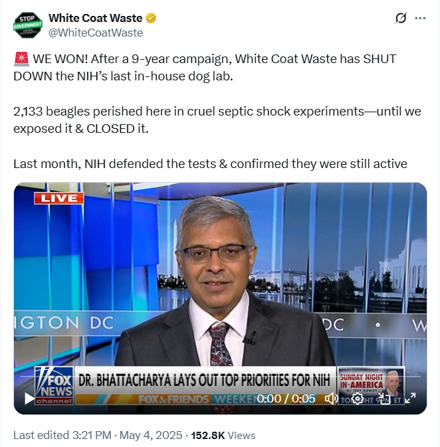The height and width of the screenshot is (447, 440).
Task: Mute the video with the speaker icon
Action: pos(331,399)
